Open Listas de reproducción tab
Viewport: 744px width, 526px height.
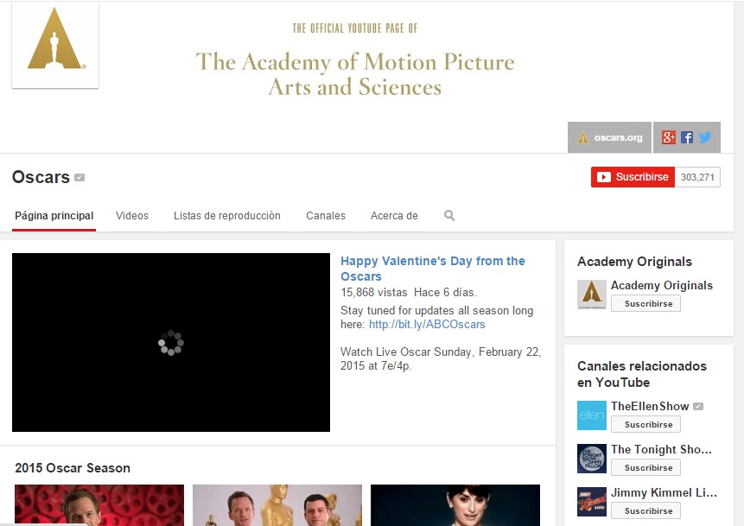tap(226, 216)
